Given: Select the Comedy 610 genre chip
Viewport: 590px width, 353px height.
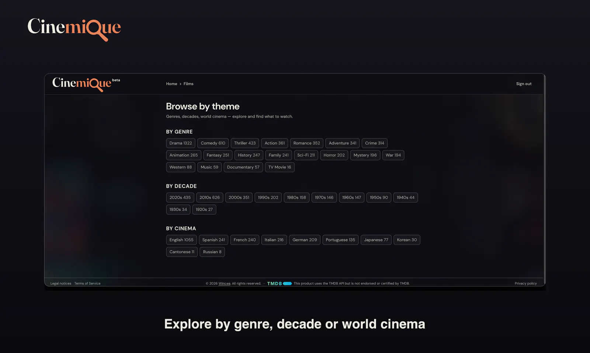Looking at the screenshot, I should [x=213, y=143].
